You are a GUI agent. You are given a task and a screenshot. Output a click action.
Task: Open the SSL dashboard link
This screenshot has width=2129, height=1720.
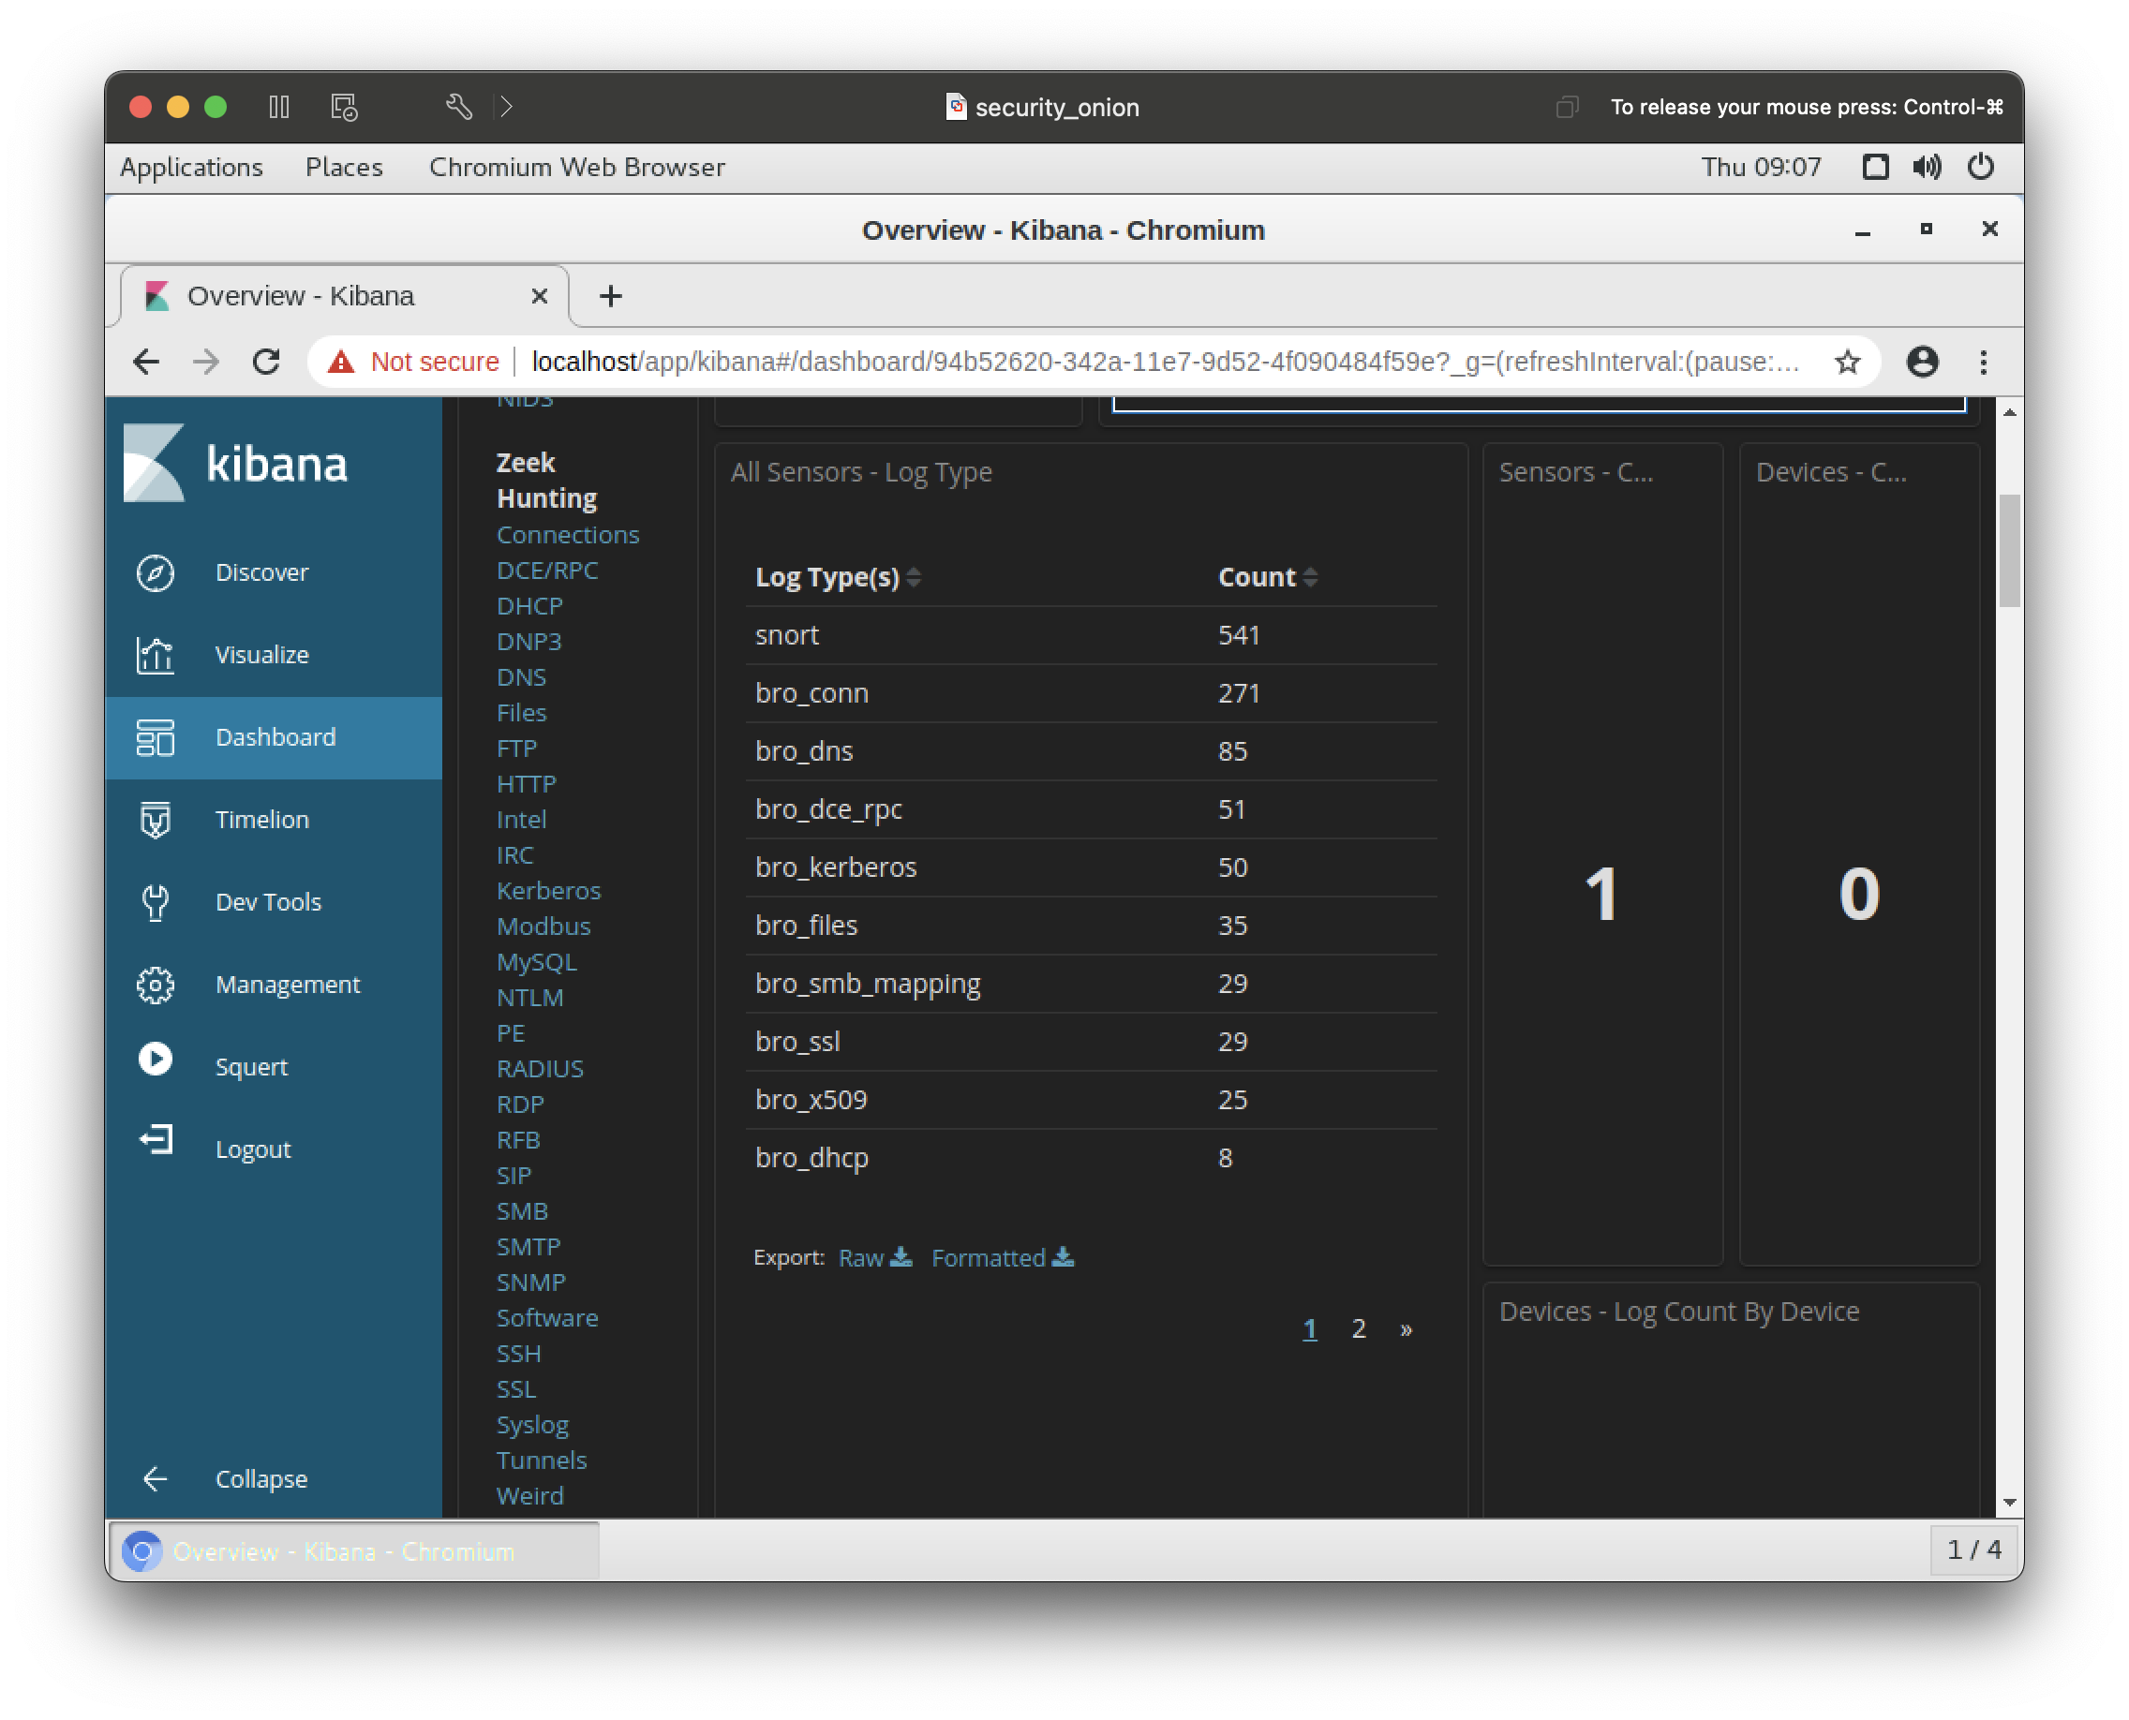click(x=515, y=1389)
